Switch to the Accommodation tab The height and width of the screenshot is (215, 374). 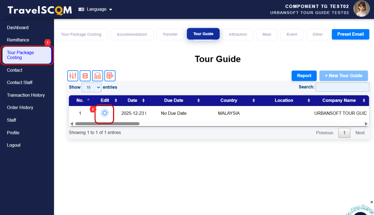pos(132,34)
